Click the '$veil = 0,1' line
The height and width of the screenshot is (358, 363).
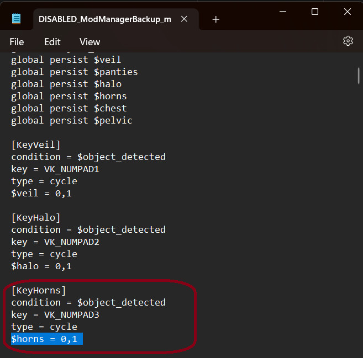tap(41, 194)
